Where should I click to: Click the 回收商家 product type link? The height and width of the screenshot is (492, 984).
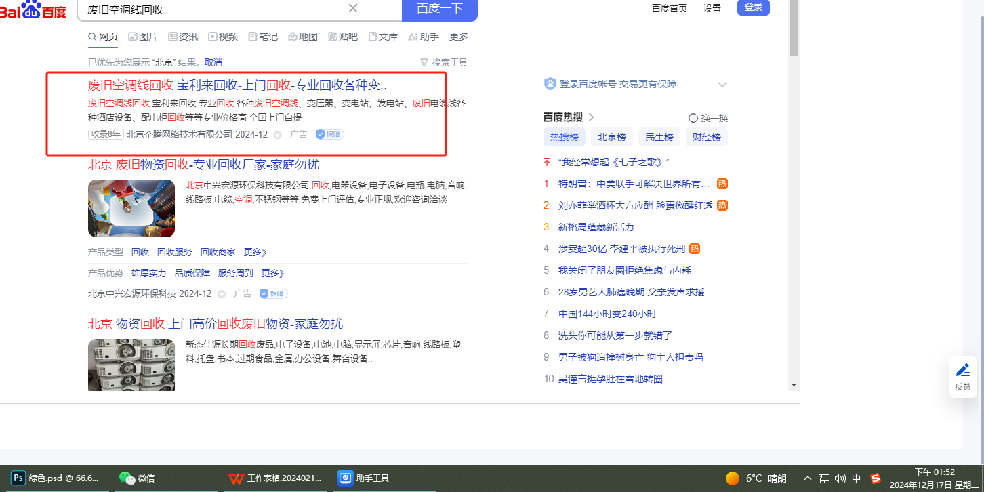[x=218, y=252]
